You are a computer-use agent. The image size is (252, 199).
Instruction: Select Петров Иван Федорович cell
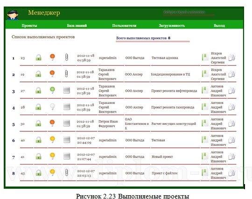108,124
